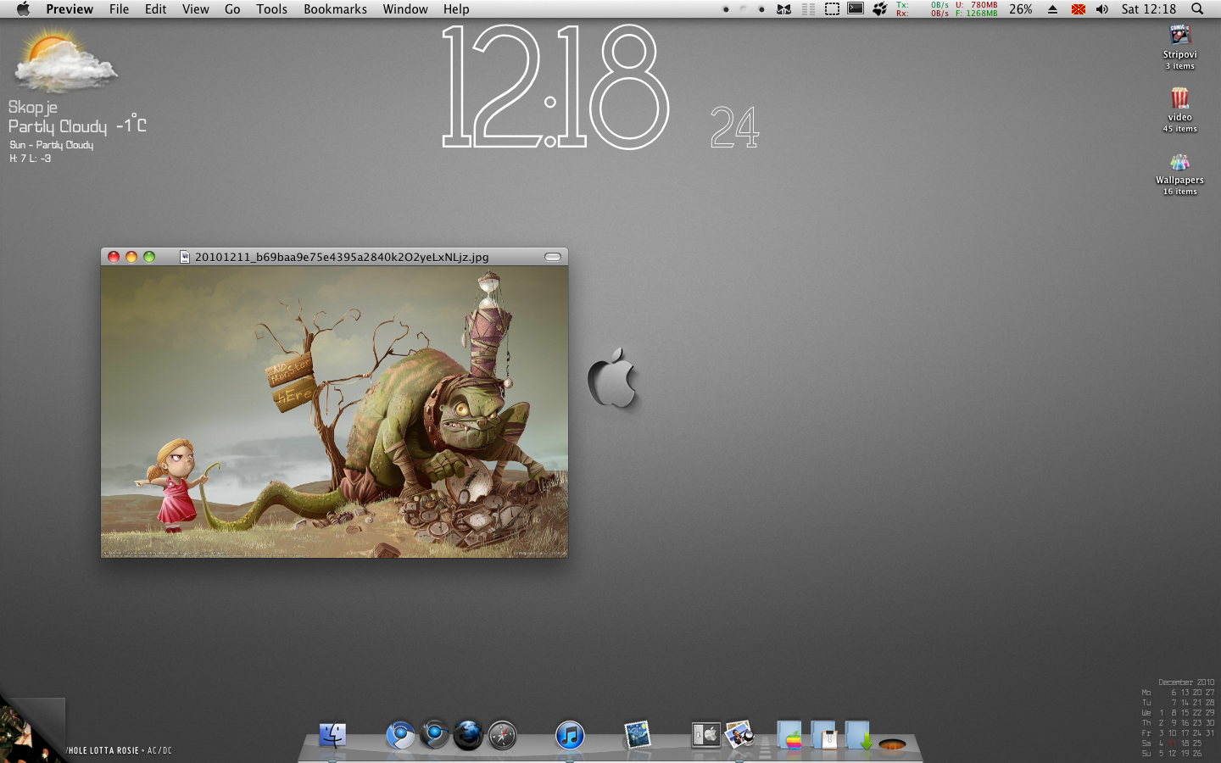Open the Downloads folder stack
1221x763 pixels.
tap(858, 735)
